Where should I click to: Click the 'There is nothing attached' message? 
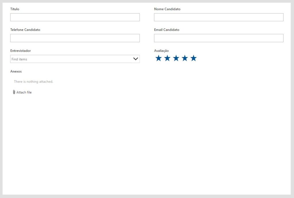(x=33, y=82)
